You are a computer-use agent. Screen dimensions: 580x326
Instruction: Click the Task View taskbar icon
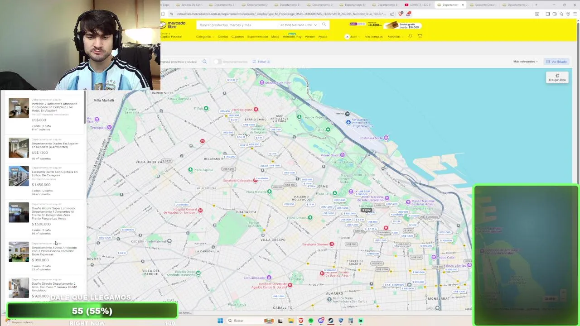[x=280, y=321]
